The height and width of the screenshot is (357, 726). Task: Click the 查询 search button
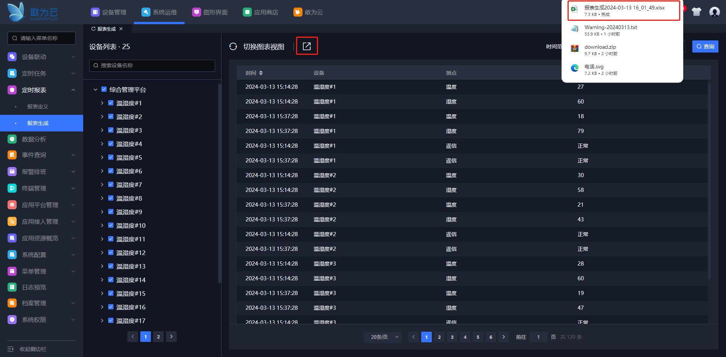pyautogui.click(x=705, y=46)
